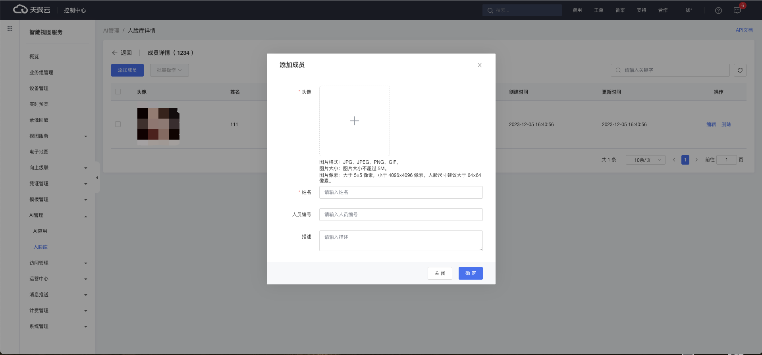Open the 批量操作 dropdown
The height and width of the screenshot is (355, 762).
(169, 70)
